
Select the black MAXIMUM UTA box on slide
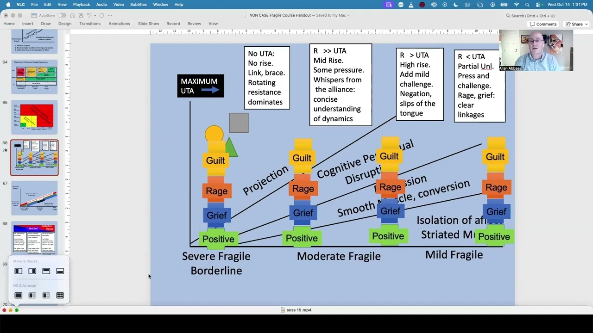201,86
